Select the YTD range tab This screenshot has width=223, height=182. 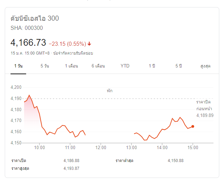point(125,66)
